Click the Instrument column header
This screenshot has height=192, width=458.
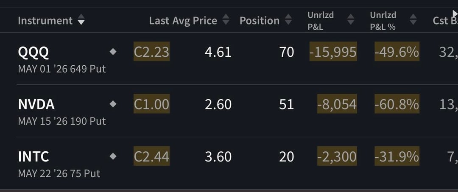(x=45, y=20)
